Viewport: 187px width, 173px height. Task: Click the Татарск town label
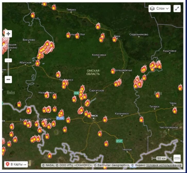click(x=154, y=107)
